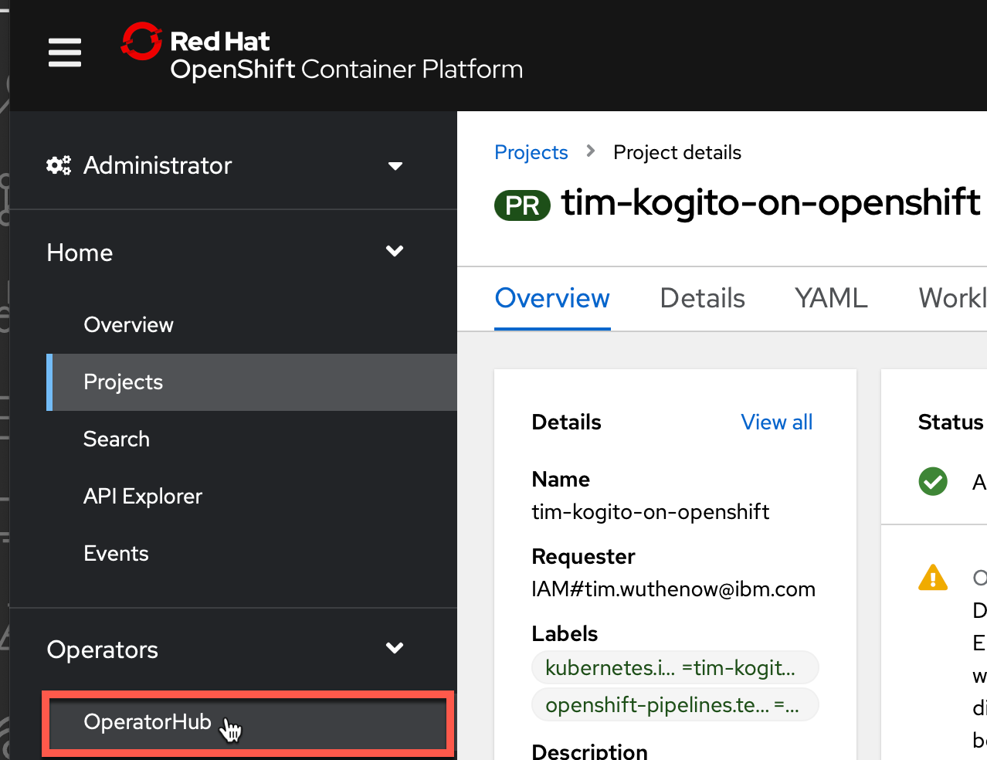The height and width of the screenshot is (760, 987).
Task: Click the green check status icon
Action: click(x=933, y=481)
